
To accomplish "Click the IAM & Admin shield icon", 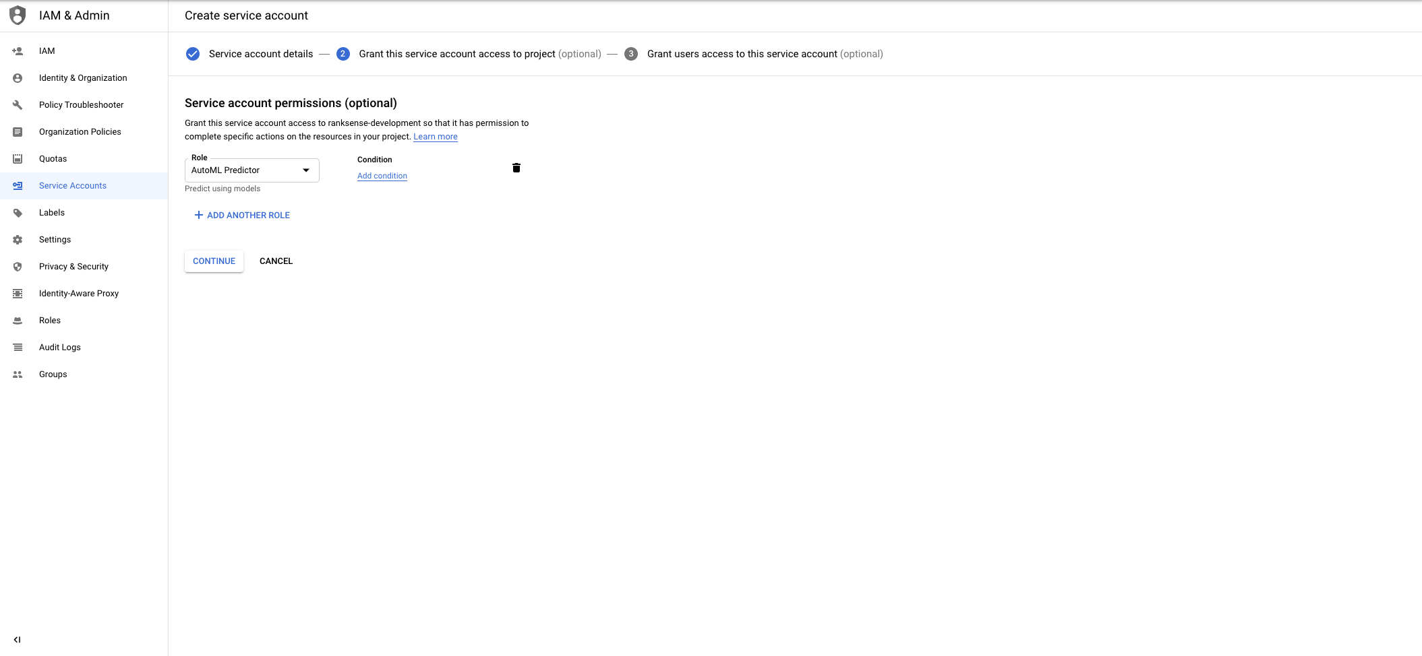I will 18,15.
